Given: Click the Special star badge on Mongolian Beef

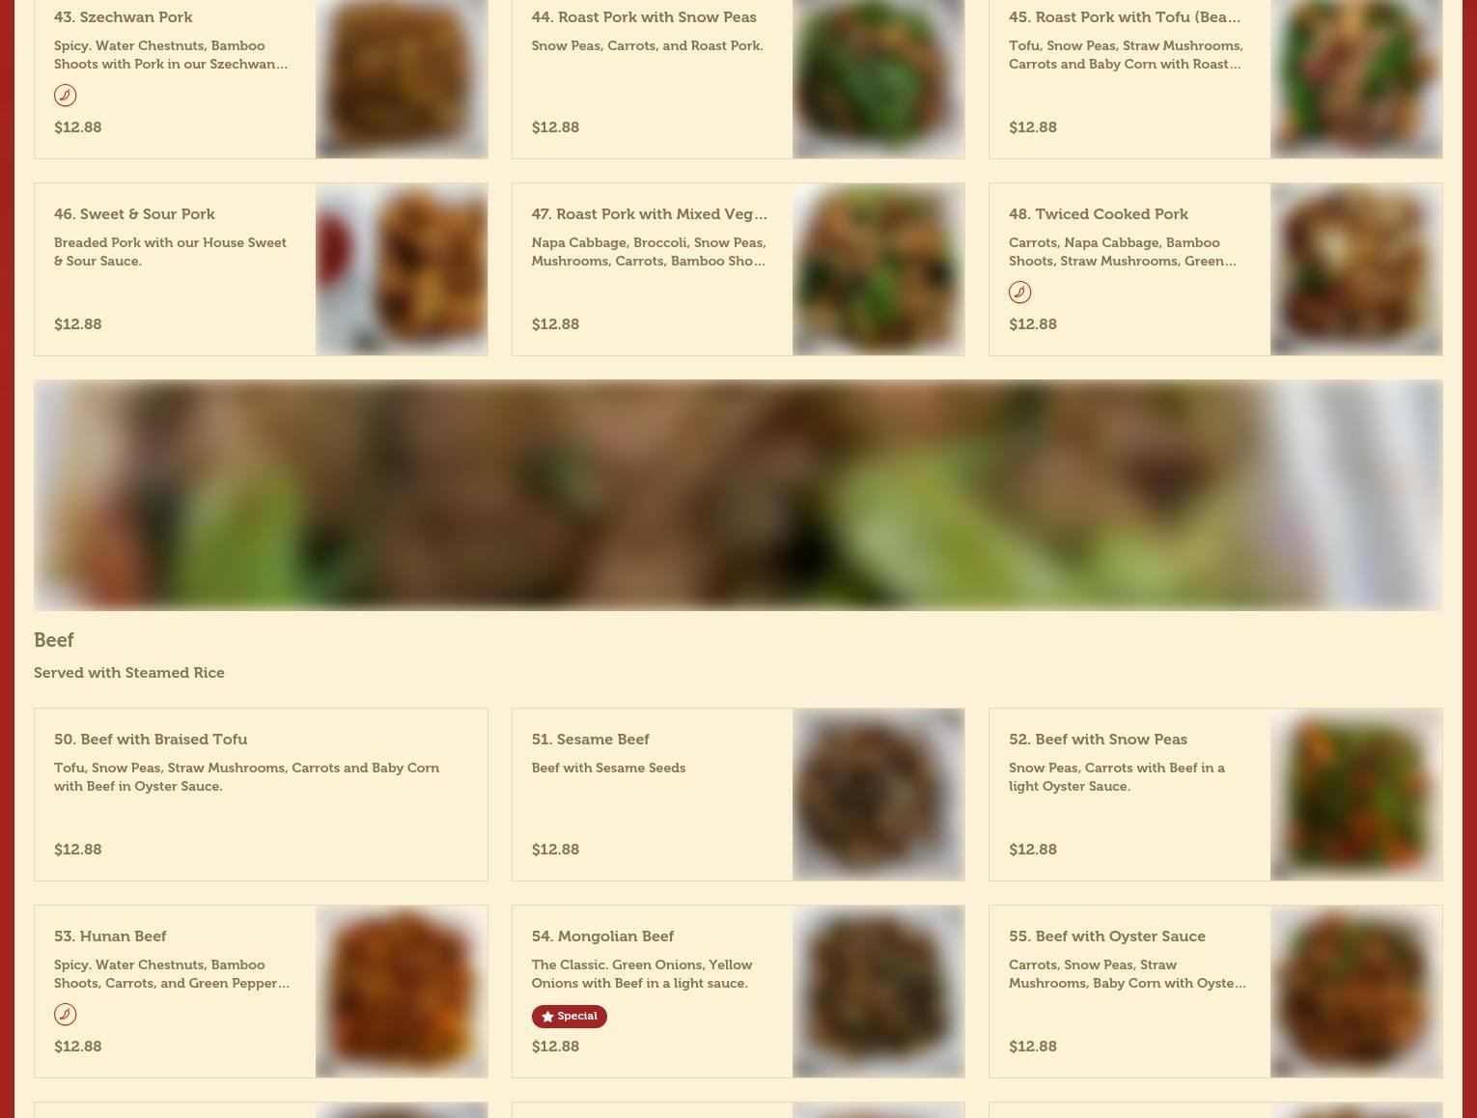Looking at the screenshot, I should click(569, 1016).
